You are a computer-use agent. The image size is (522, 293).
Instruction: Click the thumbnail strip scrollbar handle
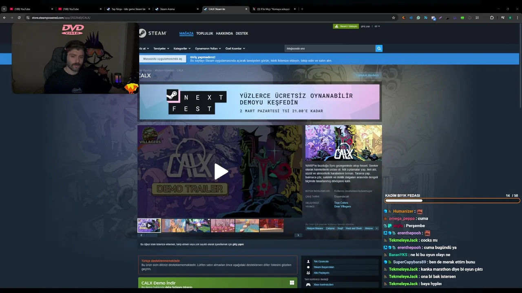tap(151, 235)
